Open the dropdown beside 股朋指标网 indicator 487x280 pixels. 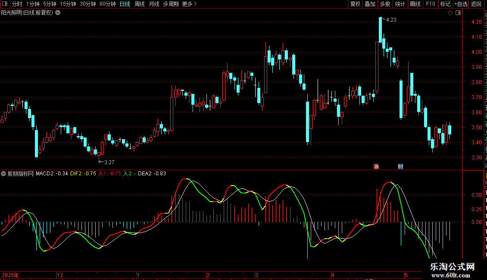pyautogui.click(x=3, y=174)
